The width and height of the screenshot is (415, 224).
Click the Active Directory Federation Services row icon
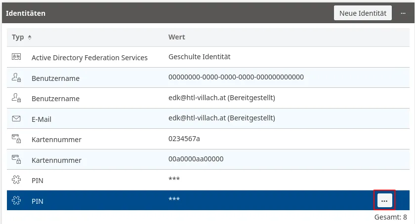pos(16,57)
